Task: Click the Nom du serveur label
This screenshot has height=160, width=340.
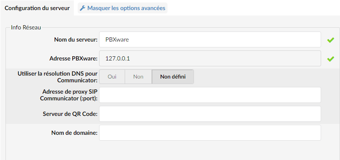Action: tap(76, 39)
